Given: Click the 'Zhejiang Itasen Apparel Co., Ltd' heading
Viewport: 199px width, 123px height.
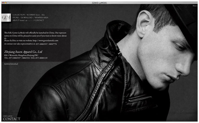Looking at the screenshot, I should [23, 52].
